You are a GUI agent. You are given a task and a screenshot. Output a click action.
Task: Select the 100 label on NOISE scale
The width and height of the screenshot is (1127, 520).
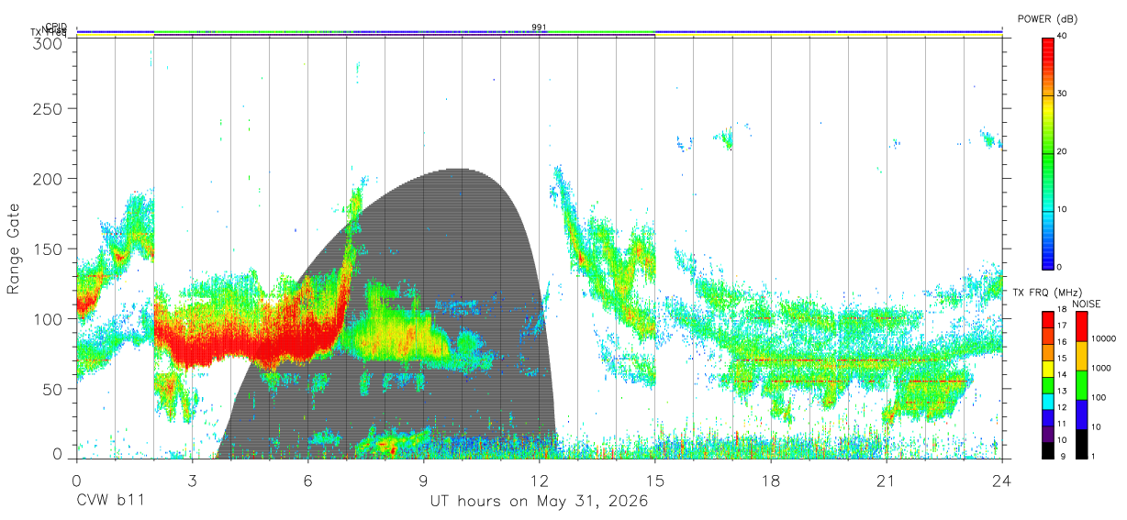pos(1099,397)
